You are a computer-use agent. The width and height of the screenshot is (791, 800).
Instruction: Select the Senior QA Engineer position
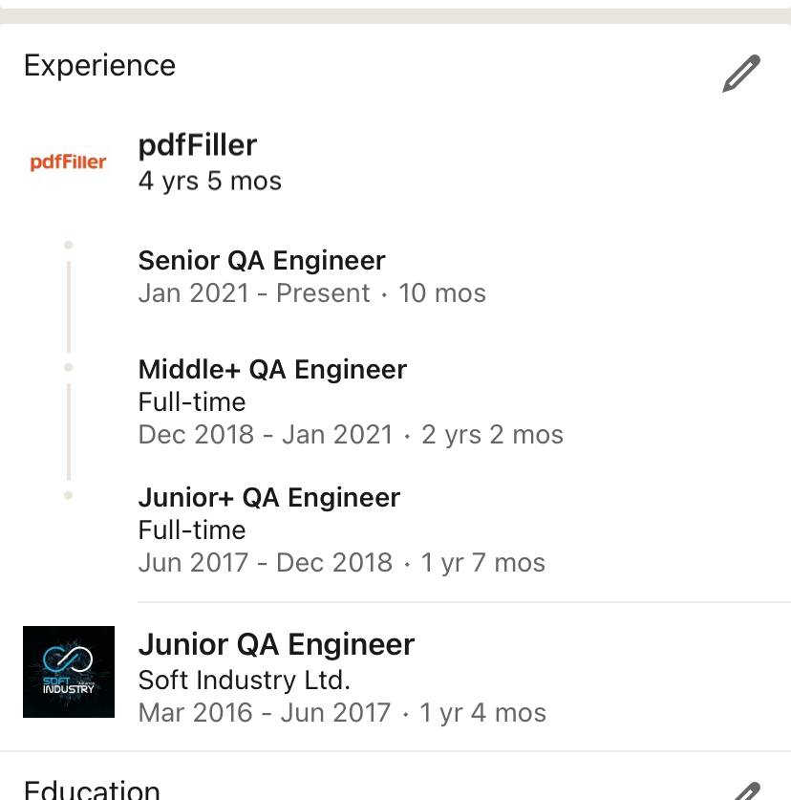point(262,261)
